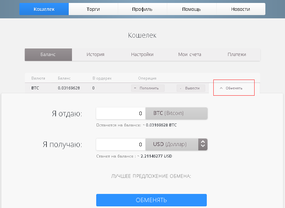Click the Вывести button for BTC
Screen dimensions: 285x208
[191, 88]
